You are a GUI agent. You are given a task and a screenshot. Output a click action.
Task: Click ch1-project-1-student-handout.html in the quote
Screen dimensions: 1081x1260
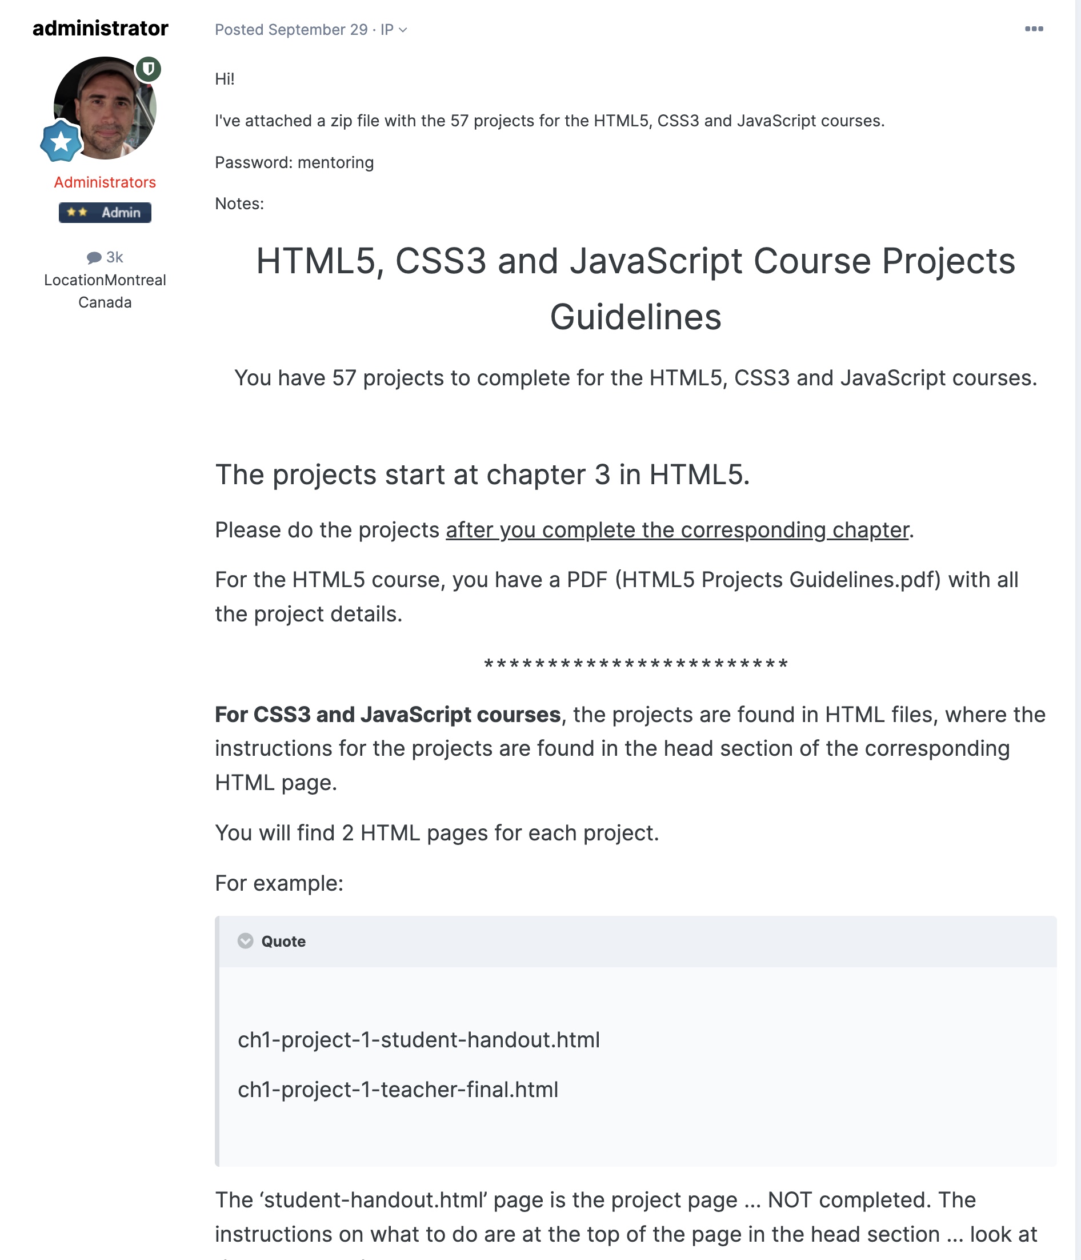point(419,1040)
